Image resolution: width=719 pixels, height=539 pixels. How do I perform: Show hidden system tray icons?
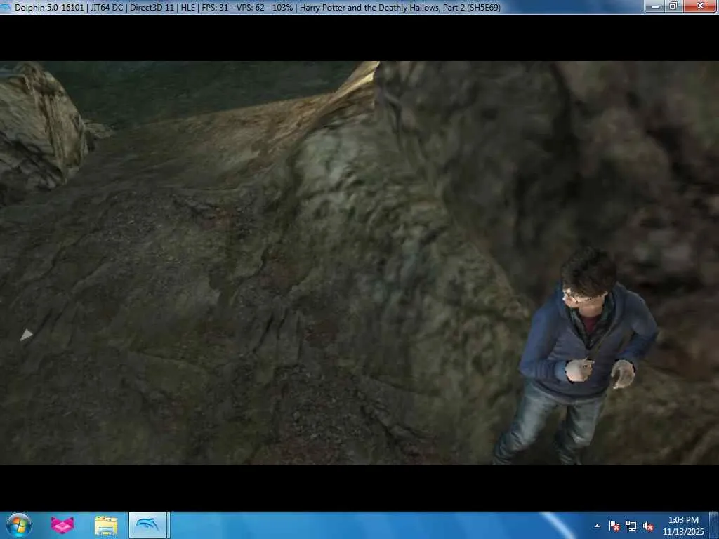[x=597, y=526]
